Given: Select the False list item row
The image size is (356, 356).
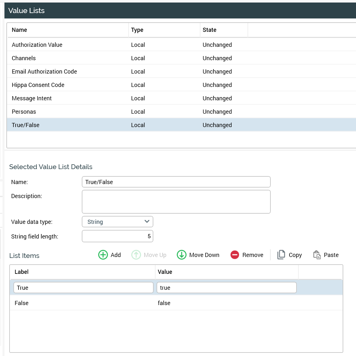Looking at the screenshot, I should 22,303.
